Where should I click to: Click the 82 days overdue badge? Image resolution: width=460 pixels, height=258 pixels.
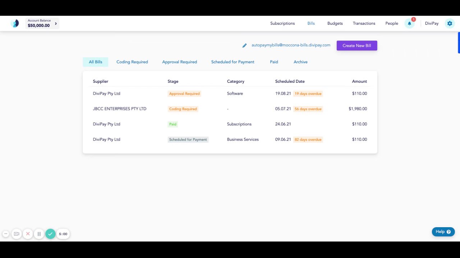pos(308,139)
